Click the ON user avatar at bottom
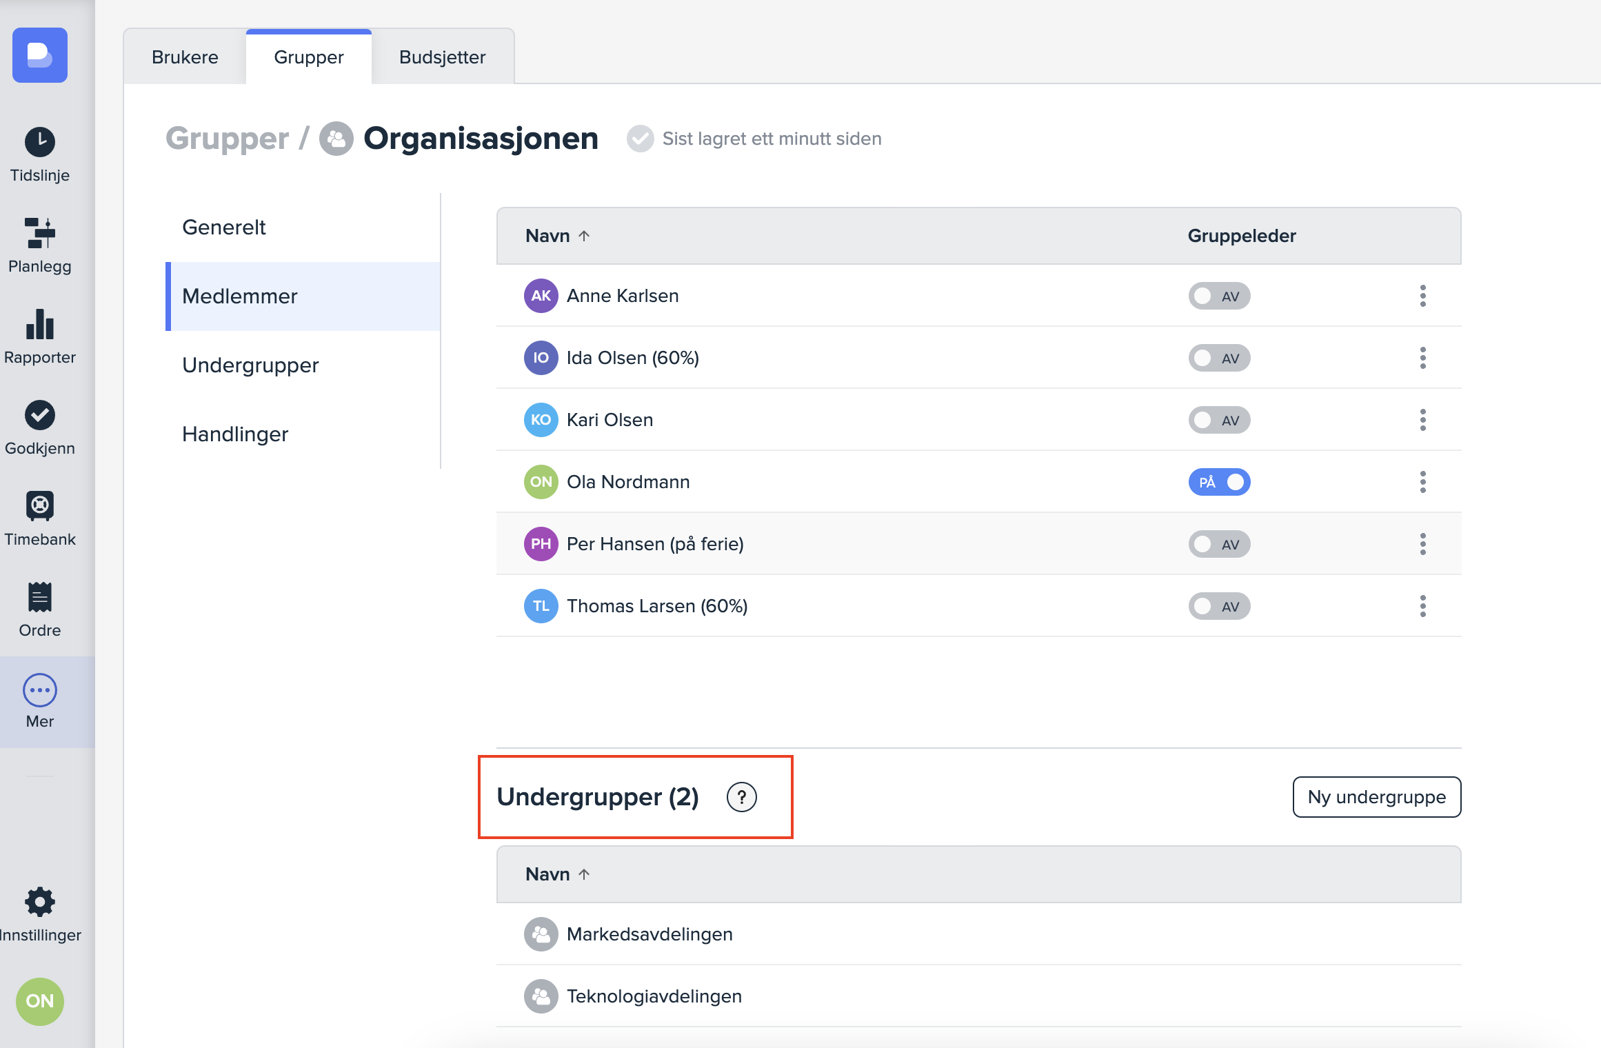Screen dimensions: 1601x1048 pyautogui.click(x=40, y=1001)
